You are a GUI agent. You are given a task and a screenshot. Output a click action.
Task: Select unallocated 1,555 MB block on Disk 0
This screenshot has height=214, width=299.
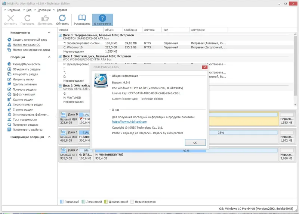[x=287, y=118]
